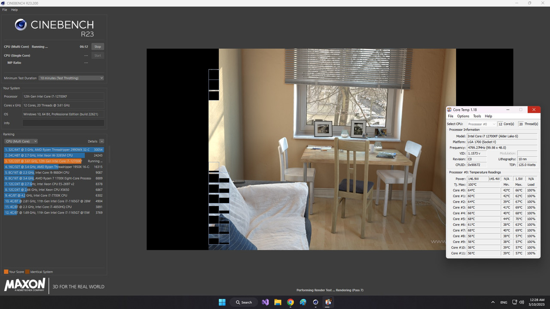This screenshot has width=550, height=309.
Task: Open Core Temp Tools menu
Action: (x=477, y=116)
